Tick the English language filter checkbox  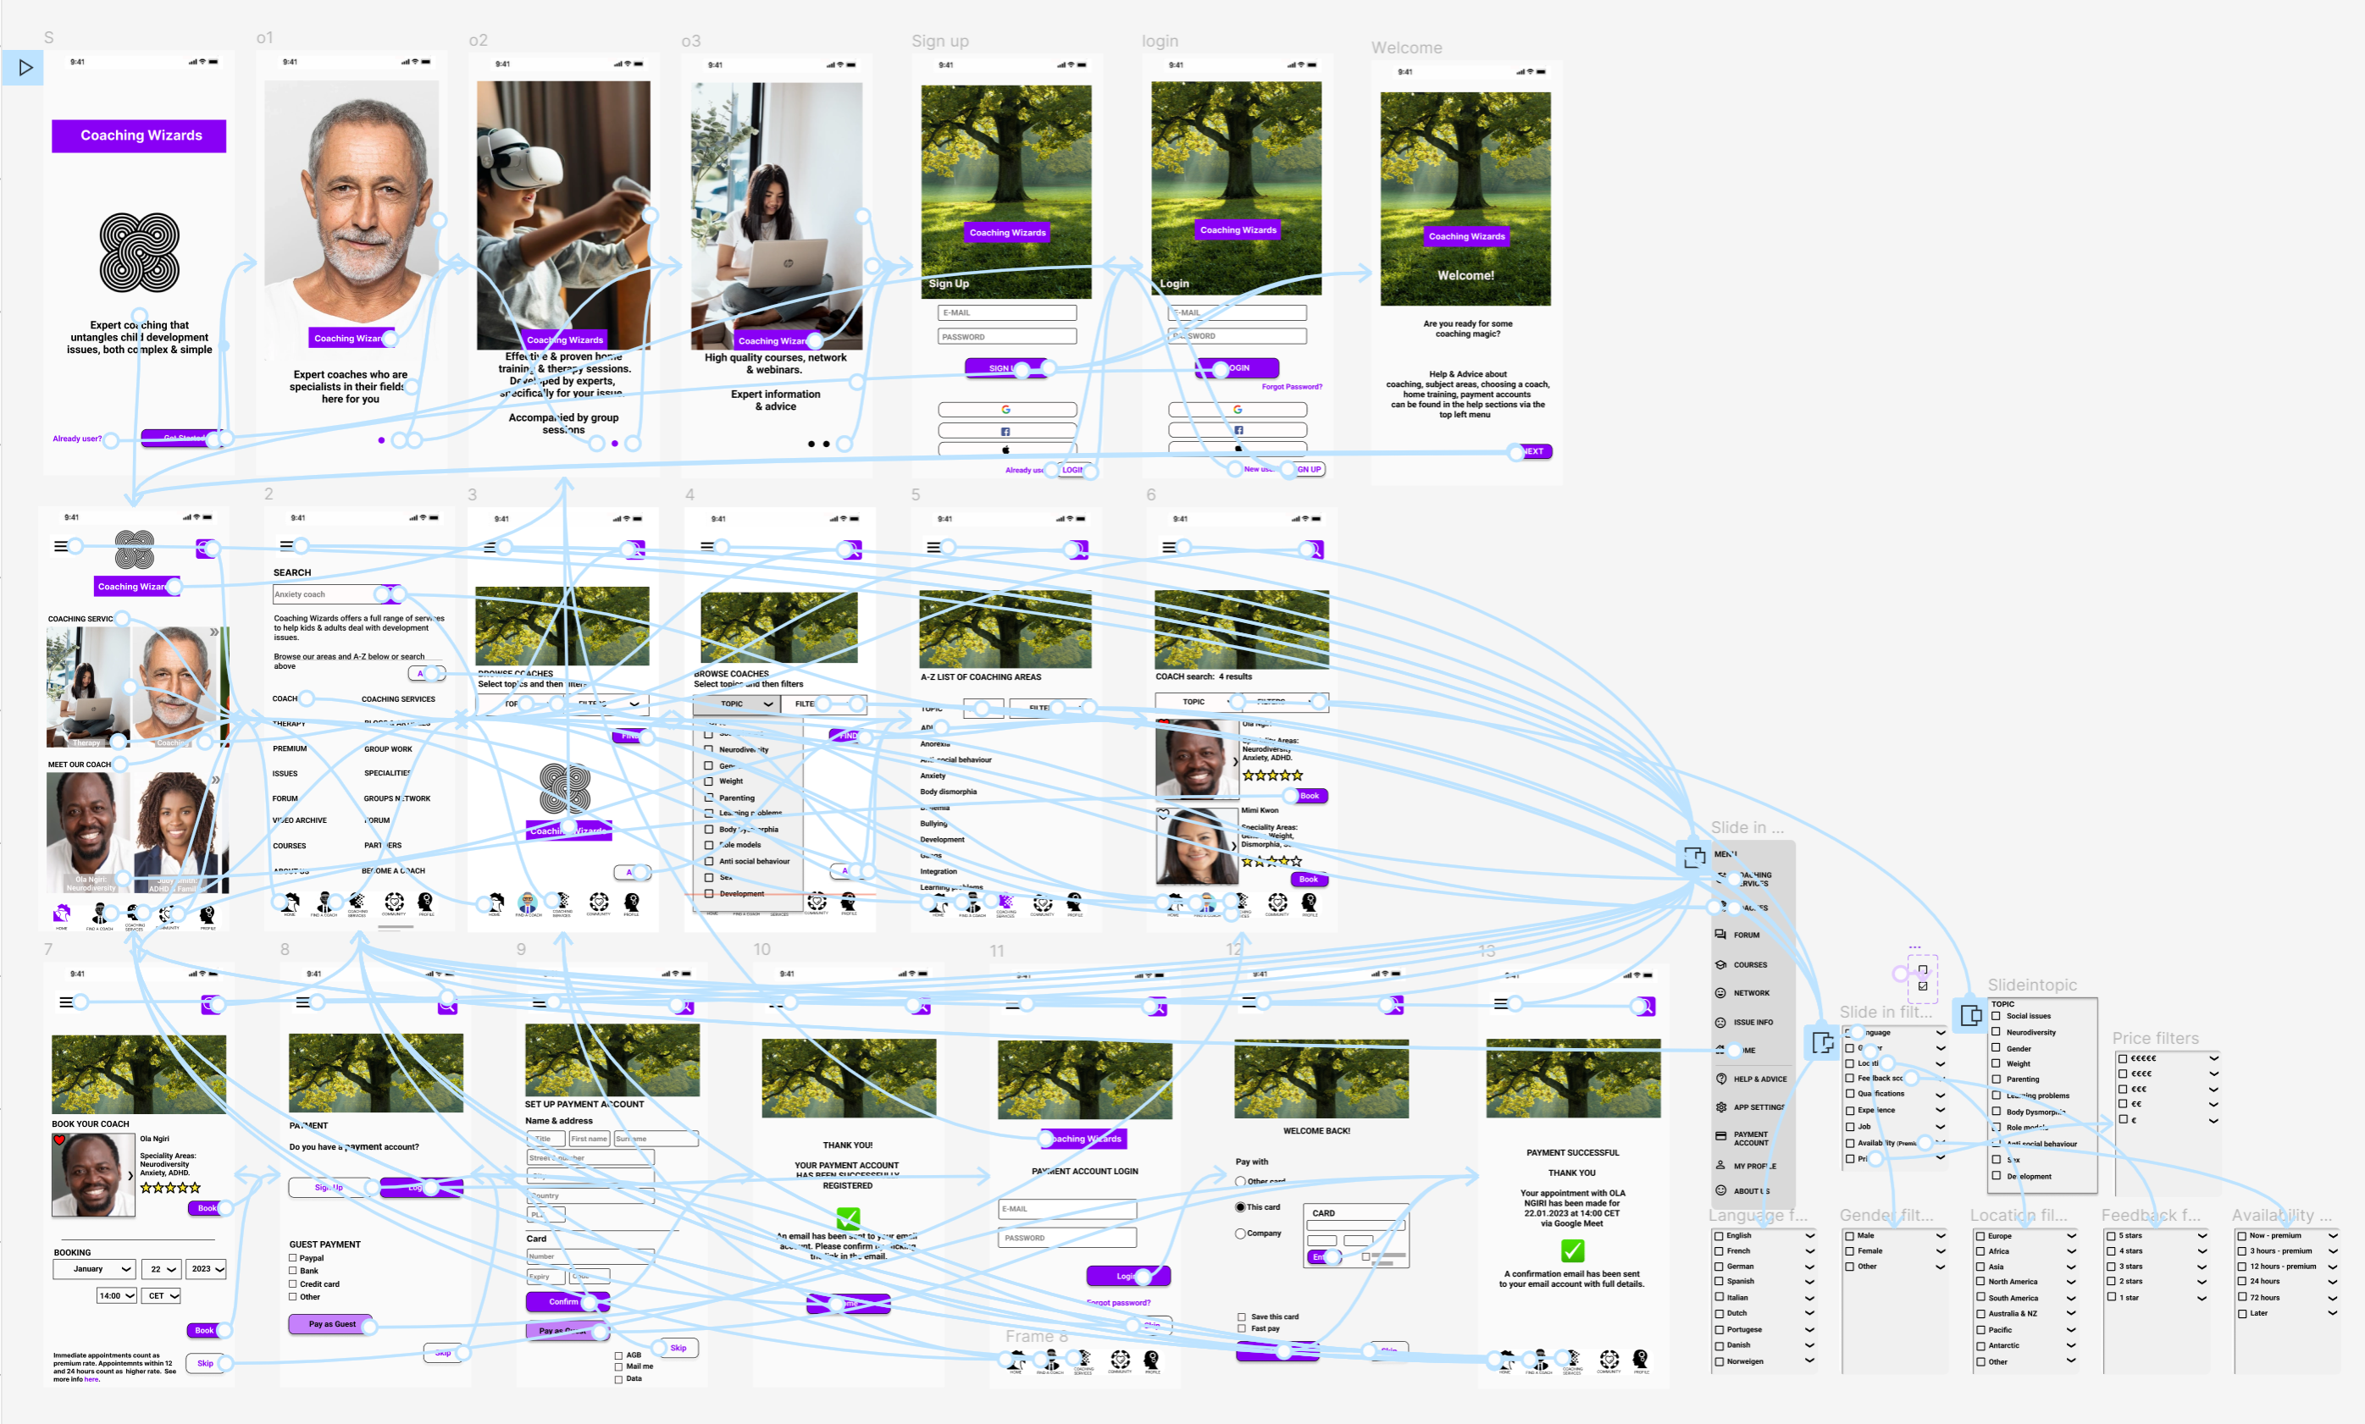click(x=1719, y=1236)
